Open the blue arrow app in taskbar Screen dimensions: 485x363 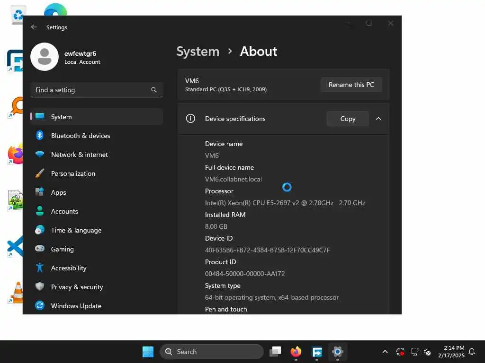click(x=317, y=352)
